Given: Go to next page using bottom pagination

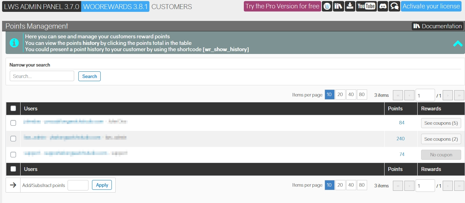Looking at the screenshot, I should (x=448, y=186).
